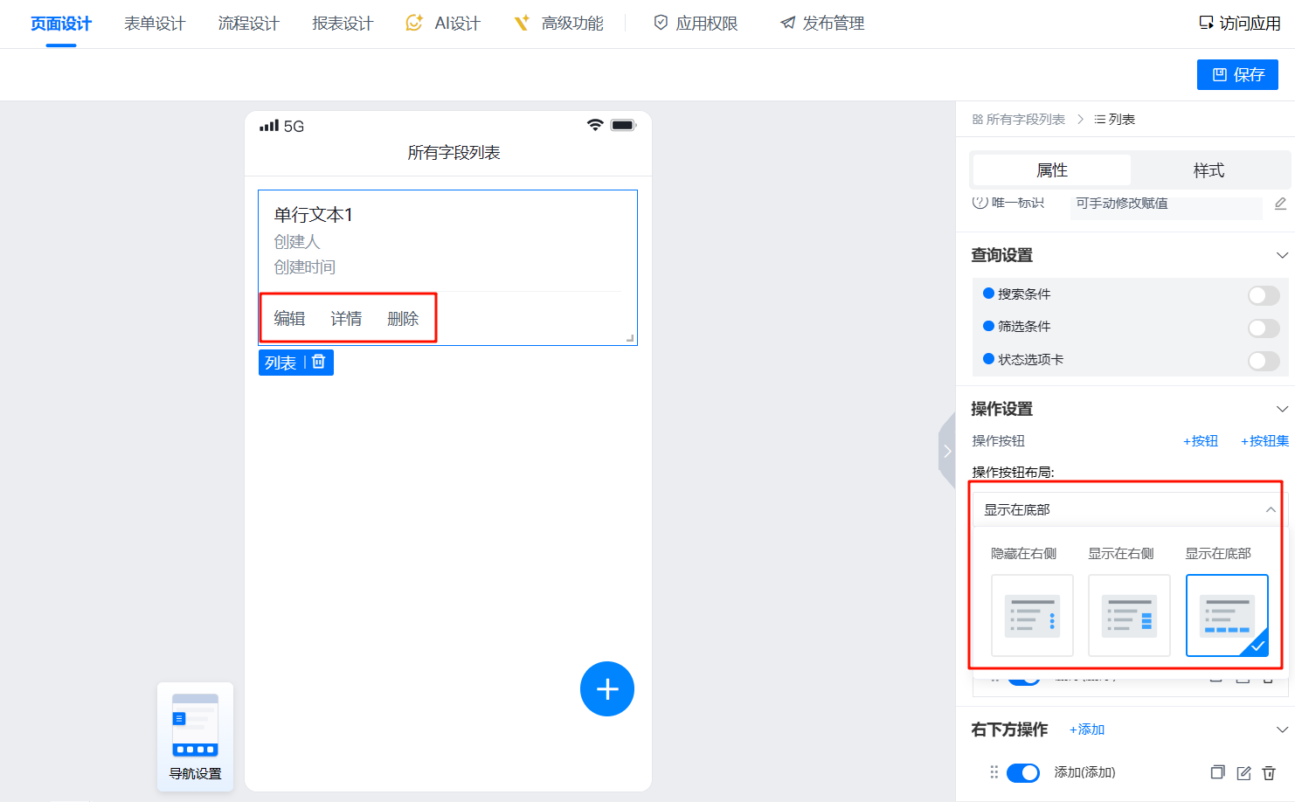Image resolution: width=1295 pixels, height=802 pixels.
Task: Click the +按钮集 link
Action: [x=1264, y=441]
